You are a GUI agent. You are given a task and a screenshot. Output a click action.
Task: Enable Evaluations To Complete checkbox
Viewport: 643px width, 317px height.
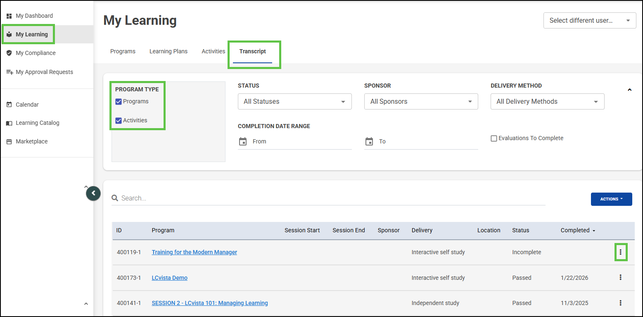[494, 138]
